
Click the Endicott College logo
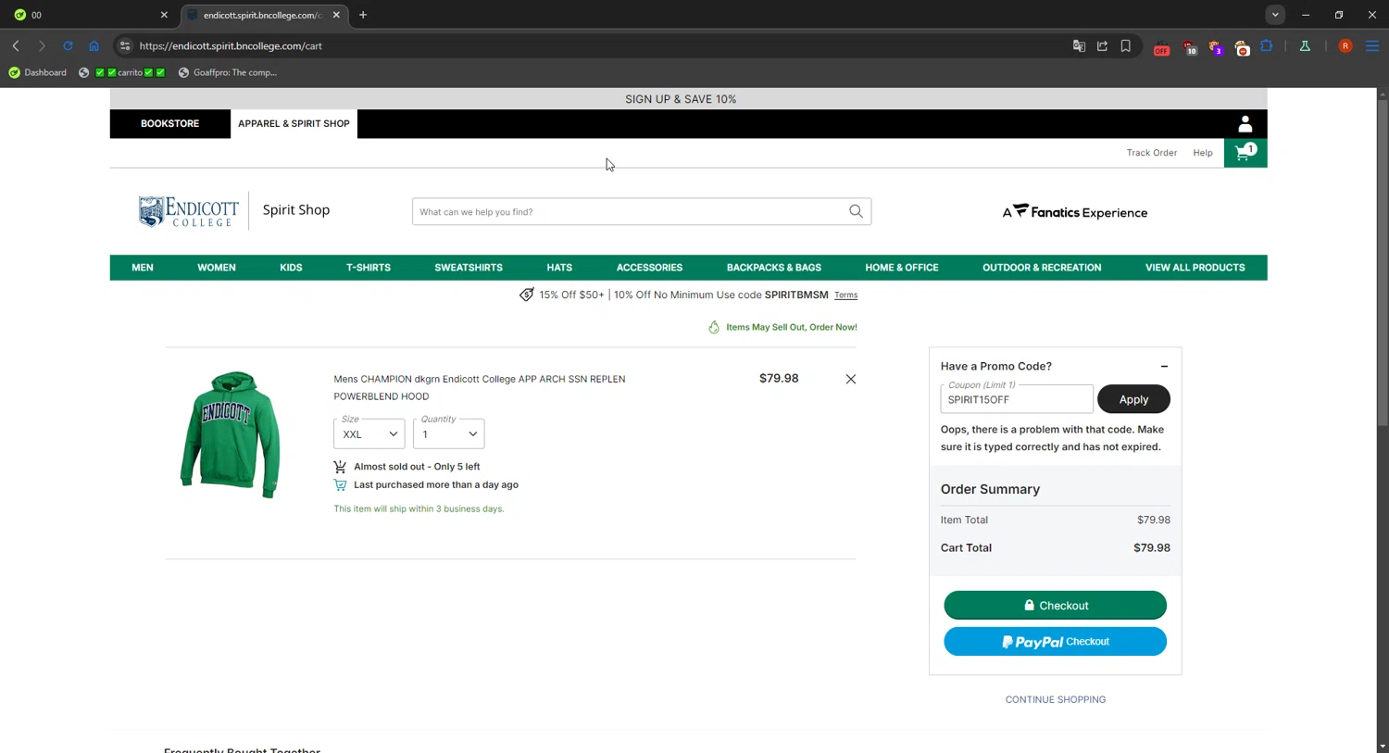(x=189, y=211)
